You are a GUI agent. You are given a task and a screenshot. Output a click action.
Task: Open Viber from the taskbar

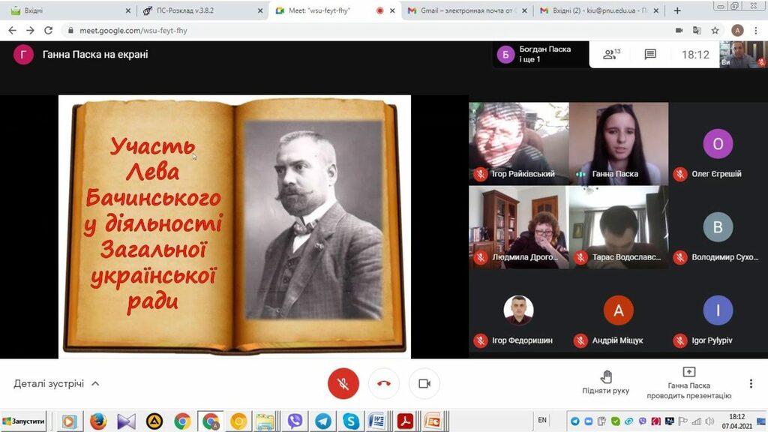(295, 421)
